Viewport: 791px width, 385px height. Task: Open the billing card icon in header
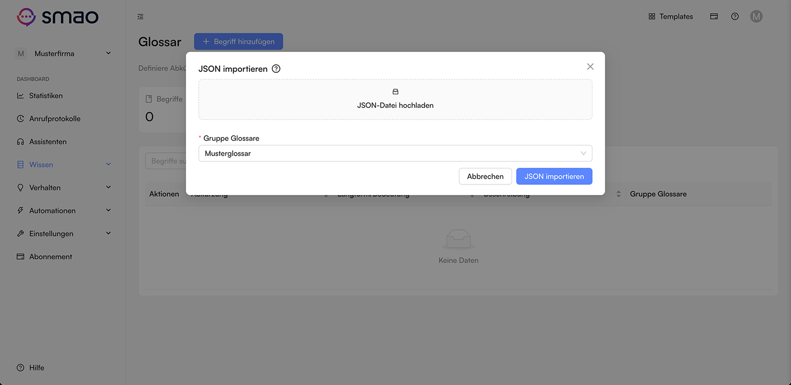tap(714, 17)
